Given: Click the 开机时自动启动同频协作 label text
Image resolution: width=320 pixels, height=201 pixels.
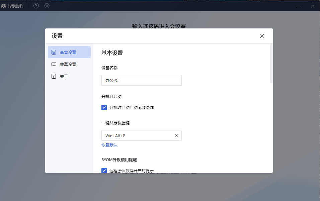Looking at the screenshot, I should coord(132,107).
